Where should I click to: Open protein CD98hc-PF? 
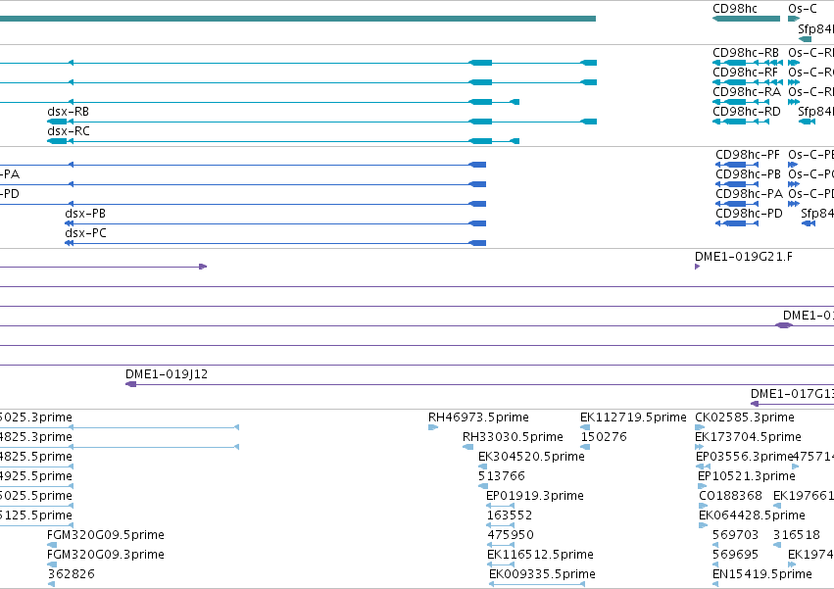click(x=748, y=155)
